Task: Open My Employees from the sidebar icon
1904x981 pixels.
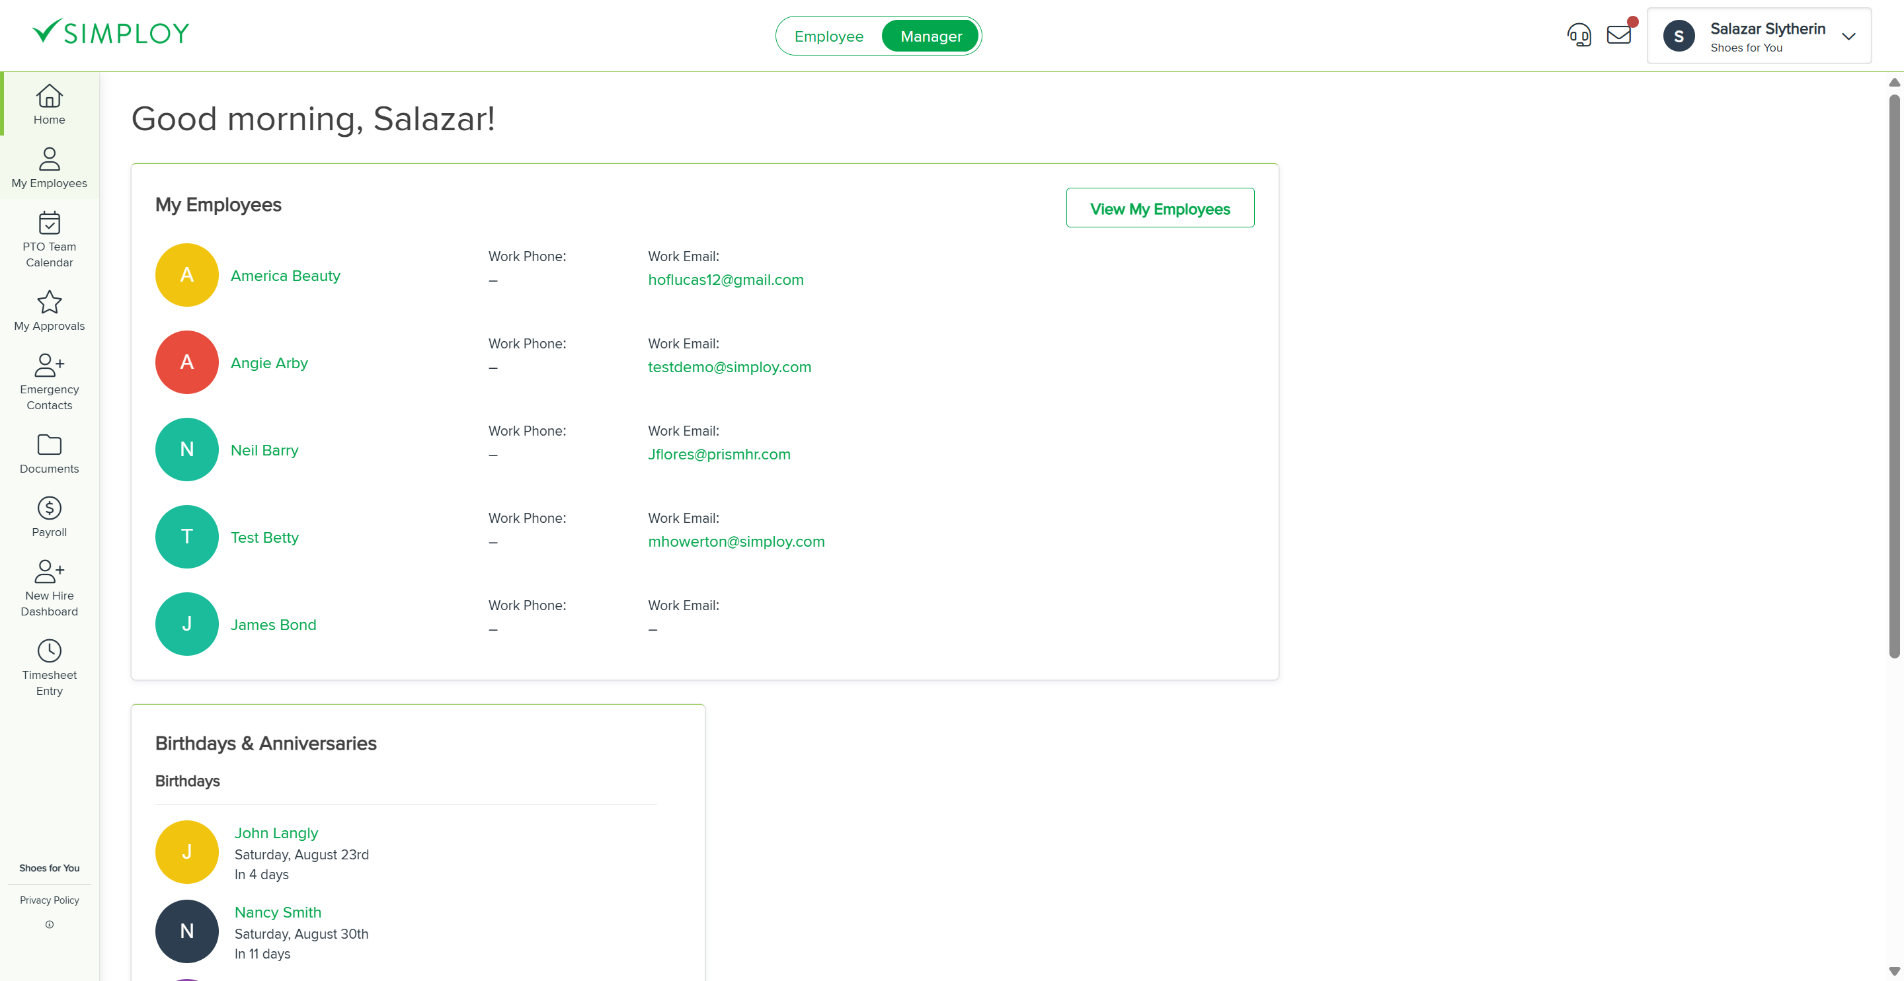Action: point(49,159)
